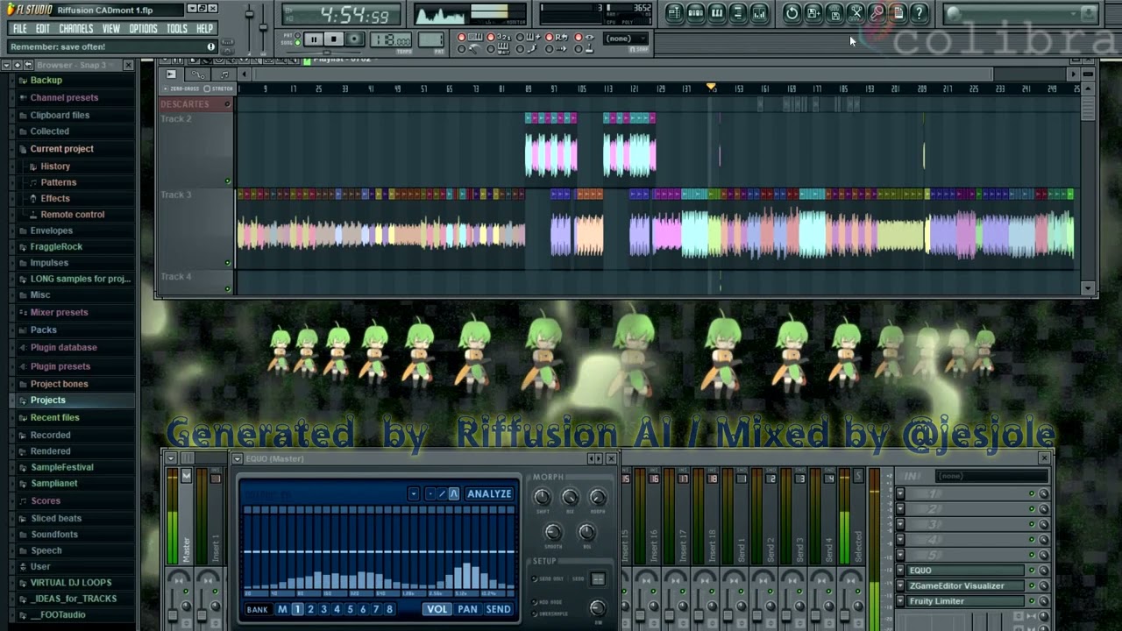Click the microphone one-click recording icon
This screenshot has height=631, width=1122.
coord(877,12)
